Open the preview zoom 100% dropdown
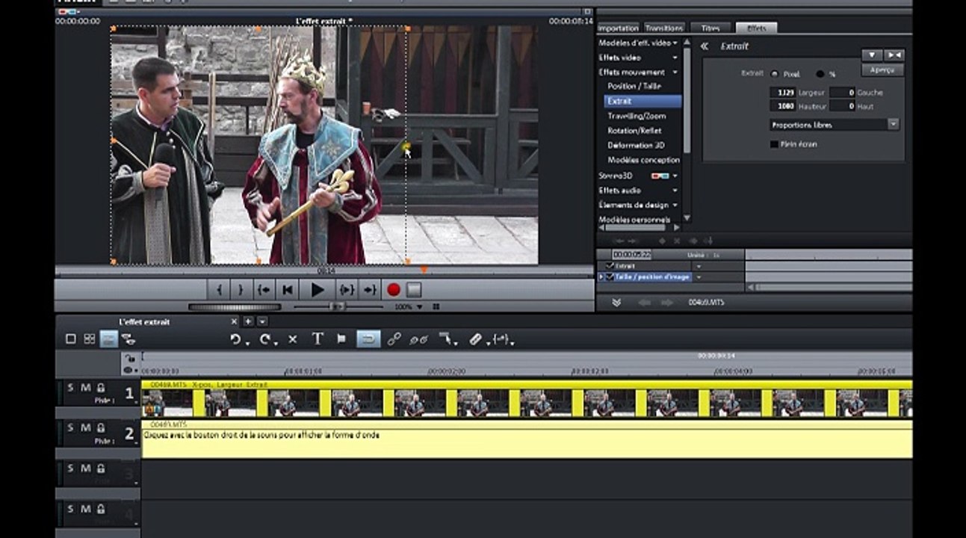The width and height of the screenshot is (966, 538). tap(419, 307)
